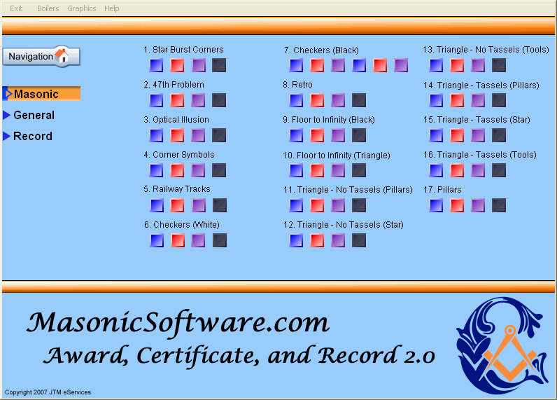Choose blue swatch for Star Burst Corners

click(x=156, y=65)
